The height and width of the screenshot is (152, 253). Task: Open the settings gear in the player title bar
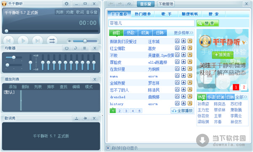pos(66,3)
